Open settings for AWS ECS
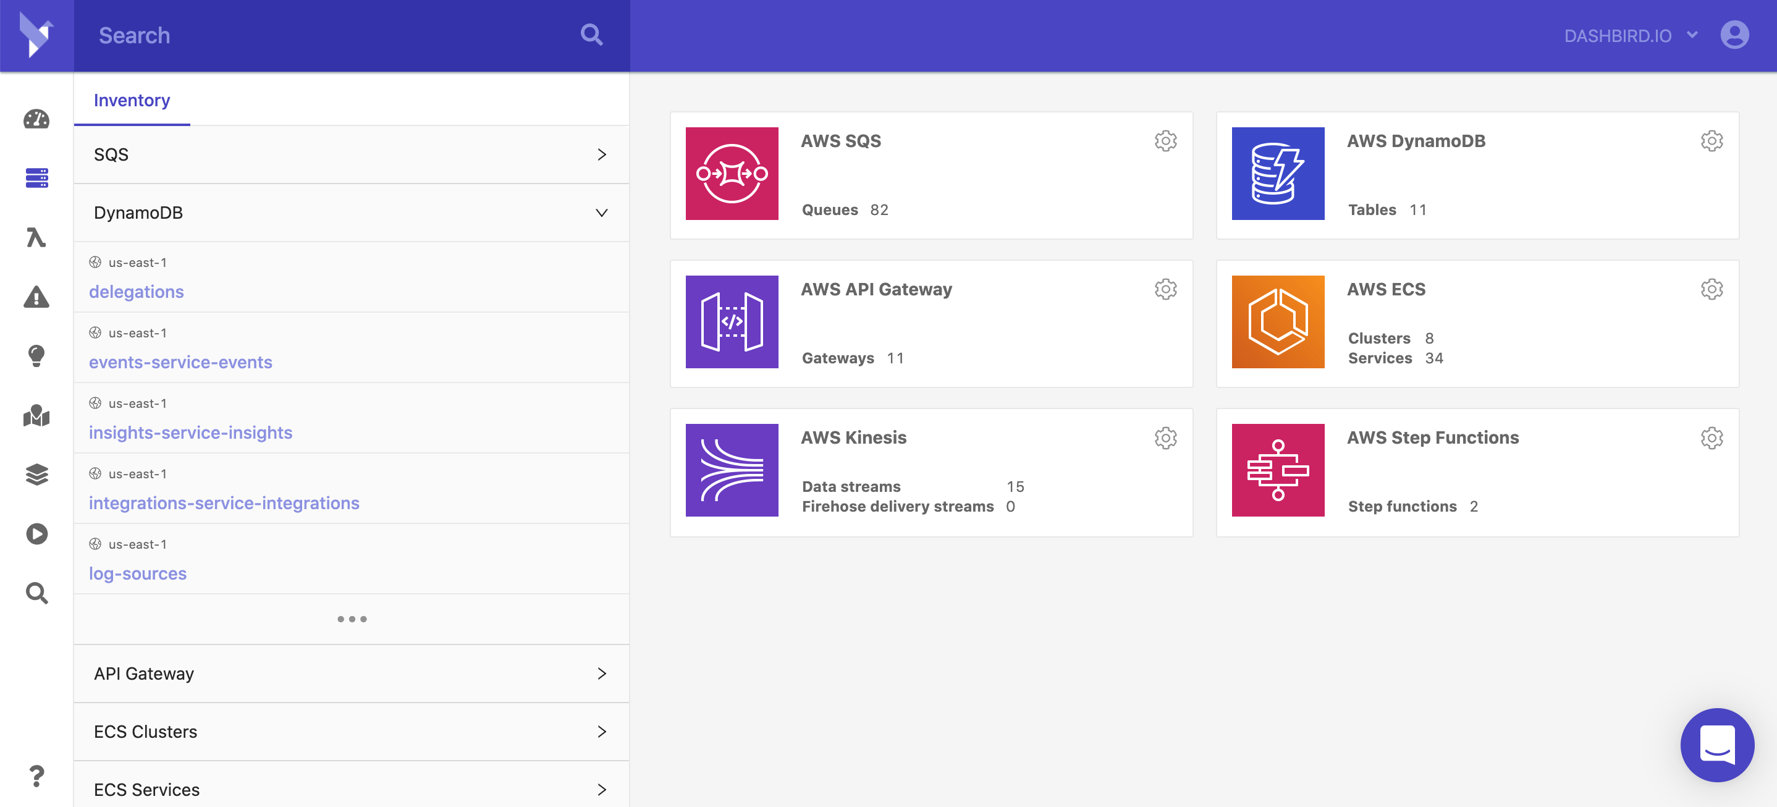This screenshot has width=1777, height=807. (1712, 289)
